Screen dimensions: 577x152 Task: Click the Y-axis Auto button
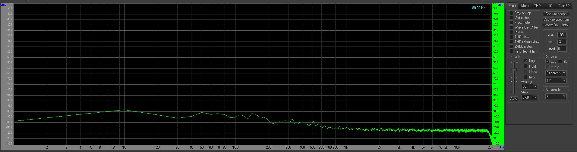514,99
